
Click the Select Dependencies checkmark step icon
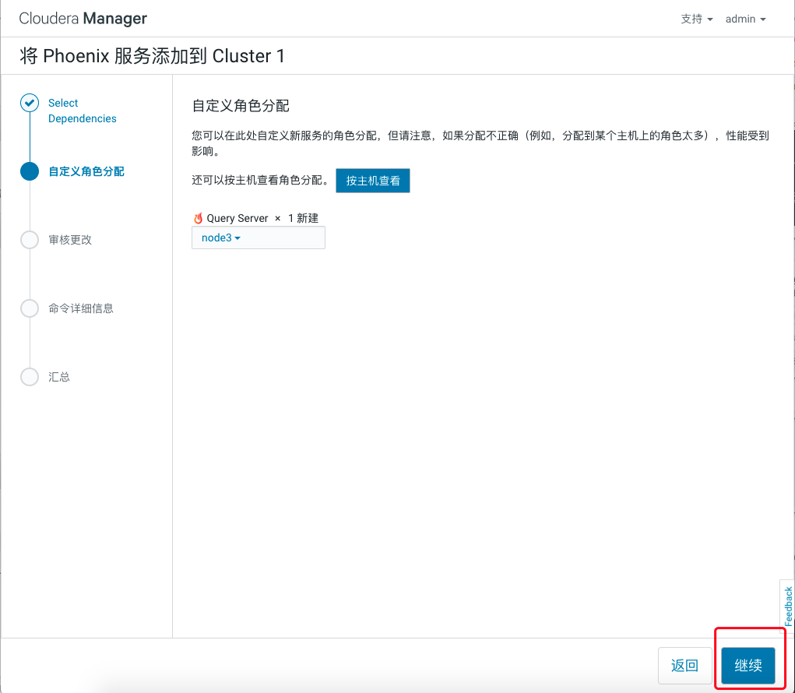30,103
